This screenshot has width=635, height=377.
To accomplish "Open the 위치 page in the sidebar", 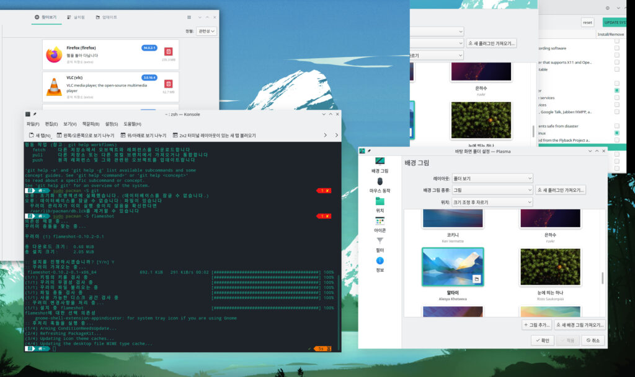I will (x=380, y=205).
